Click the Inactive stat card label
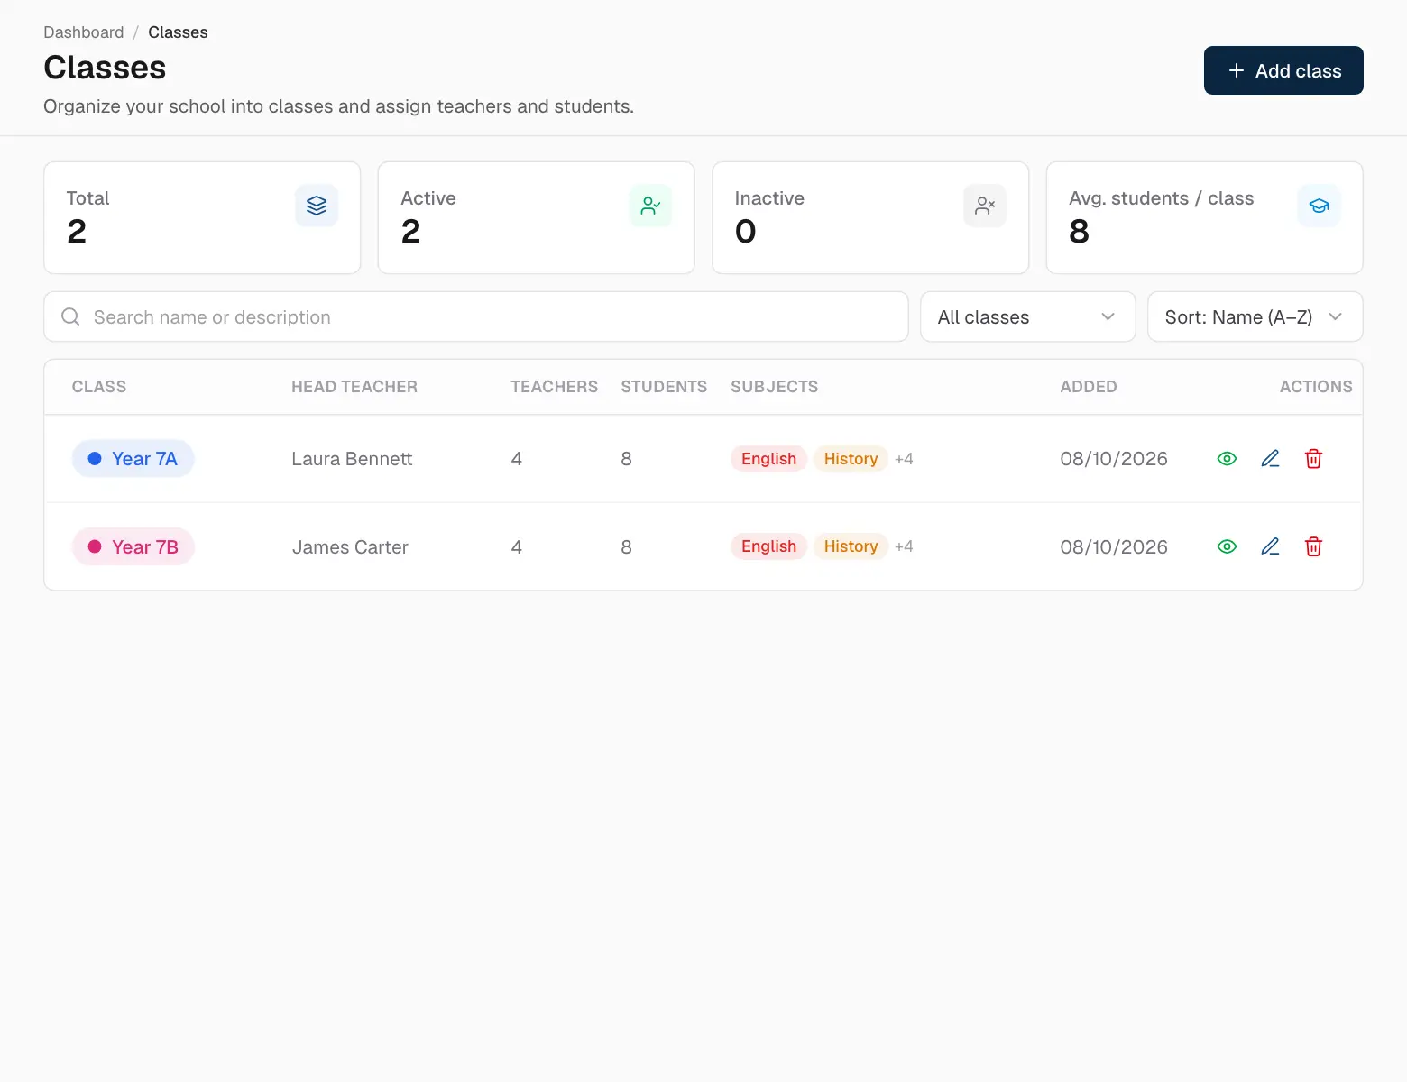 (769, 198)
